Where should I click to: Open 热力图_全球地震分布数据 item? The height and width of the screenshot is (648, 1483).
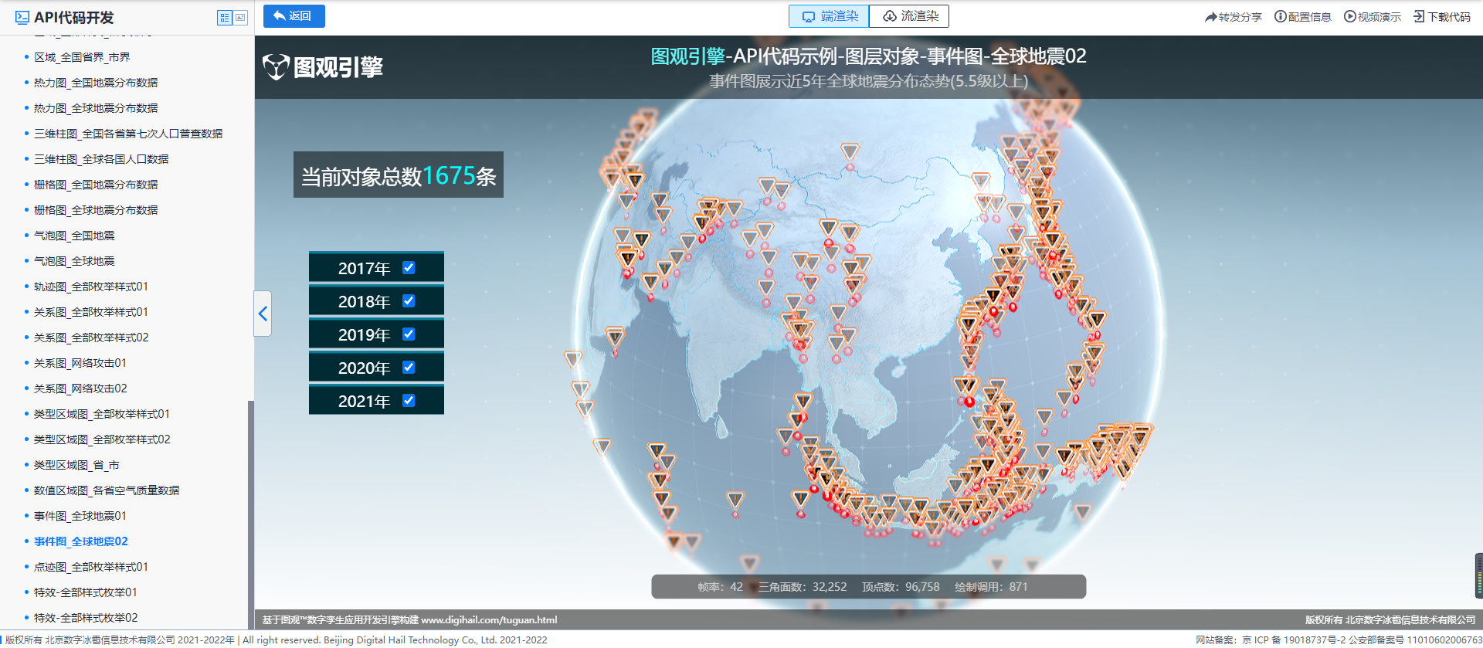[x=96, y=108]
